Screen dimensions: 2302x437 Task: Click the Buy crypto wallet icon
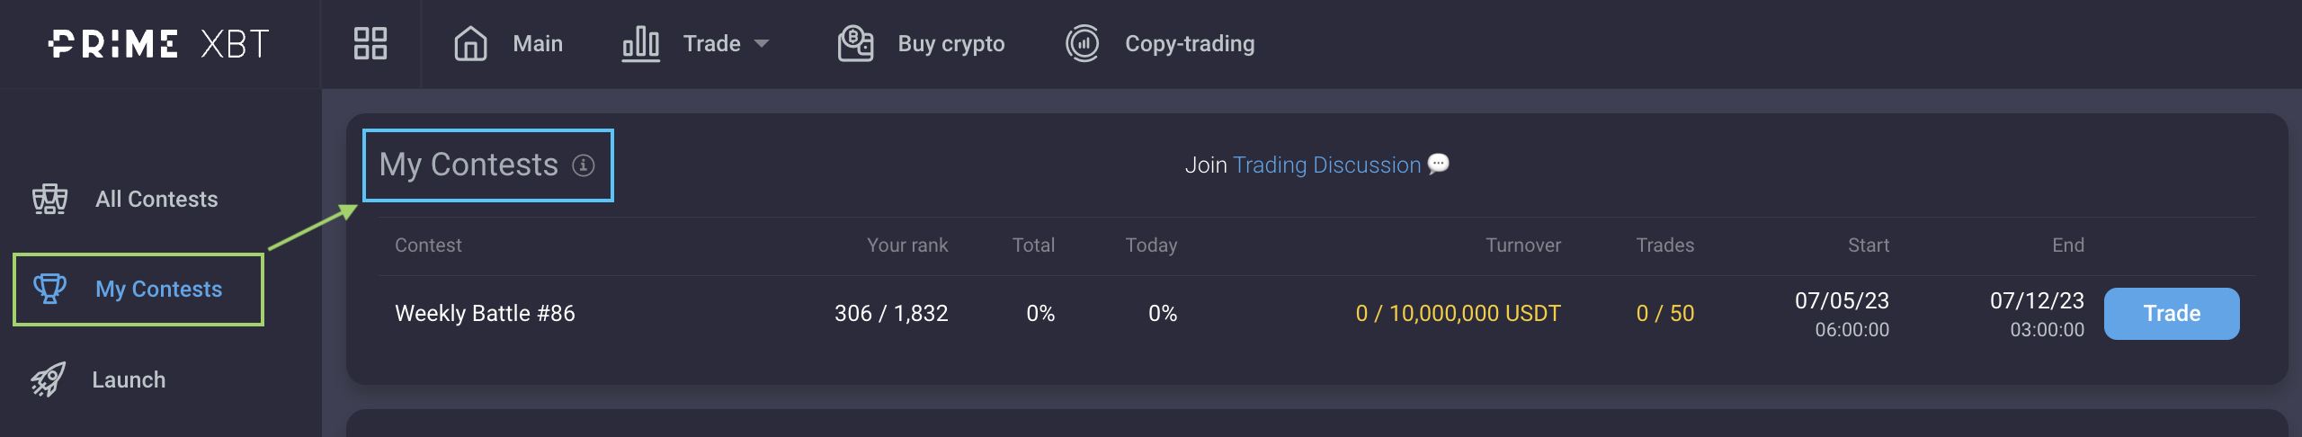tap(855, 44)
